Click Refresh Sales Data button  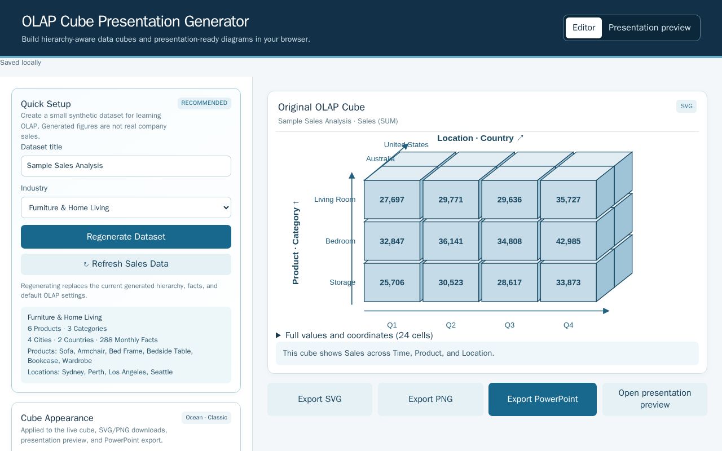[126, 264]
